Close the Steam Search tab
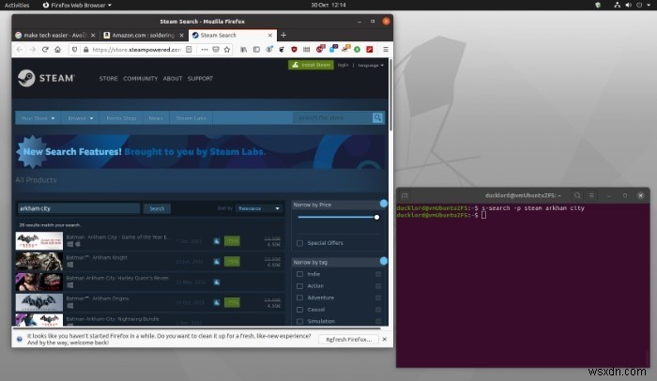The image size is (657, 381). (270, 36)
